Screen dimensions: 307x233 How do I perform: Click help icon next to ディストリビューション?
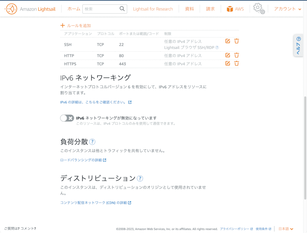tap(140, 179)
